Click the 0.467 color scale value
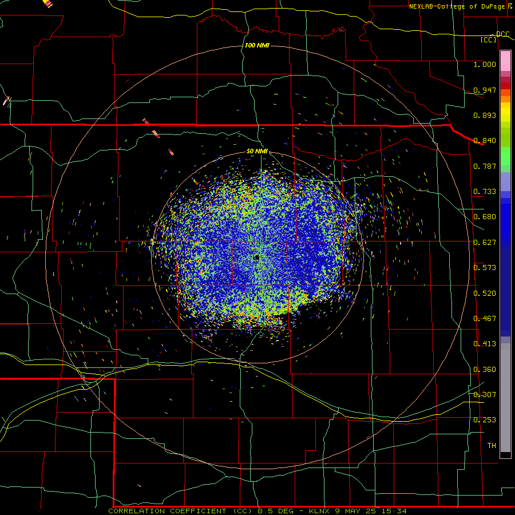 point(485,319)
